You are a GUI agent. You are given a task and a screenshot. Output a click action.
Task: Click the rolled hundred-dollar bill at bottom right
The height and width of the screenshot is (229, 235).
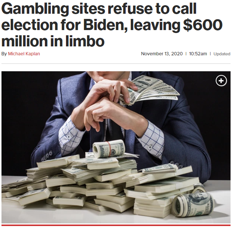193,205
